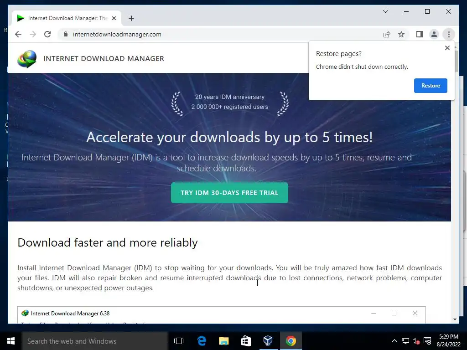467x350 pixels.
Task: Open Task View on taskbar
Action: pos(179,341)
